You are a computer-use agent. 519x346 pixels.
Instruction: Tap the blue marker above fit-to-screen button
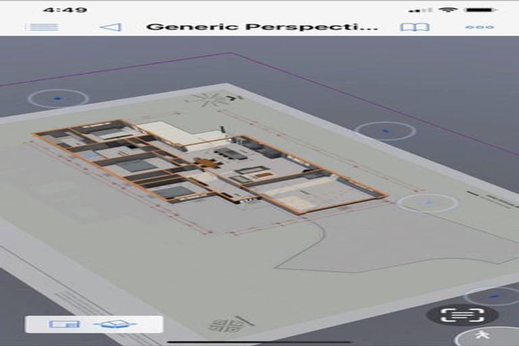(493, 295)
